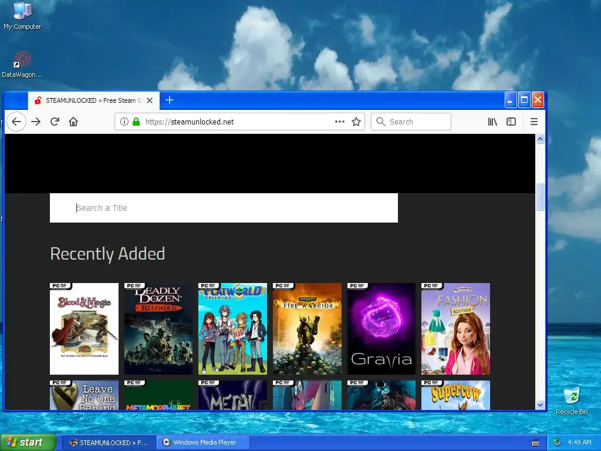This screenshot has height=451, width=601.
Task: Click the vertical scrollbar thumb
Action: click(x=540, y=197)
